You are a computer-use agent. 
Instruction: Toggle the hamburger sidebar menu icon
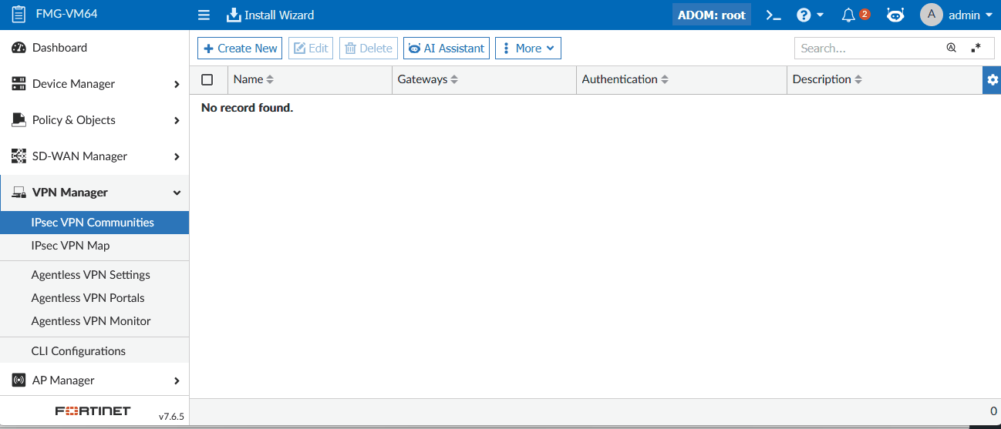[204, 15]
